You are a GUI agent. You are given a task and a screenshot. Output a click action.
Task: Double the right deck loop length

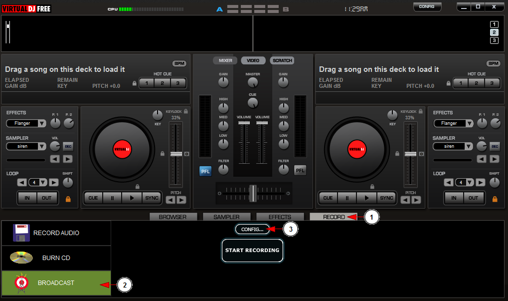(x=481, y=182)
